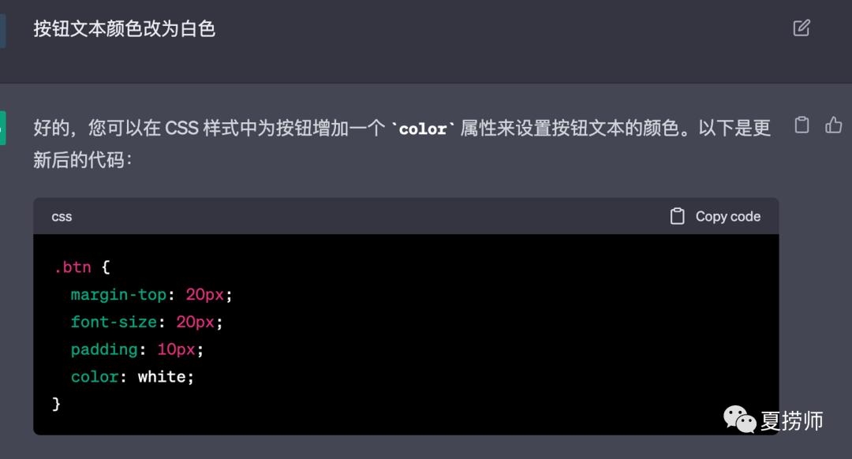Click the 夏捞师 watermark text
The width and height of the screenshot is (852, 459).
click(x=791, y=420)
